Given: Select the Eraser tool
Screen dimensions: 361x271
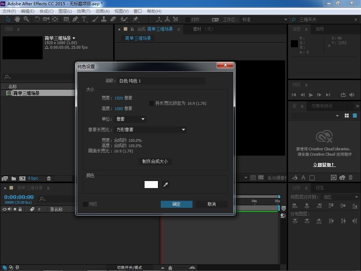Looking at the screenshot, I should 113,19.
